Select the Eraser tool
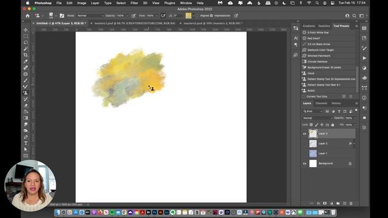Screen dimensions: 388x218 (x=25, y=105)
